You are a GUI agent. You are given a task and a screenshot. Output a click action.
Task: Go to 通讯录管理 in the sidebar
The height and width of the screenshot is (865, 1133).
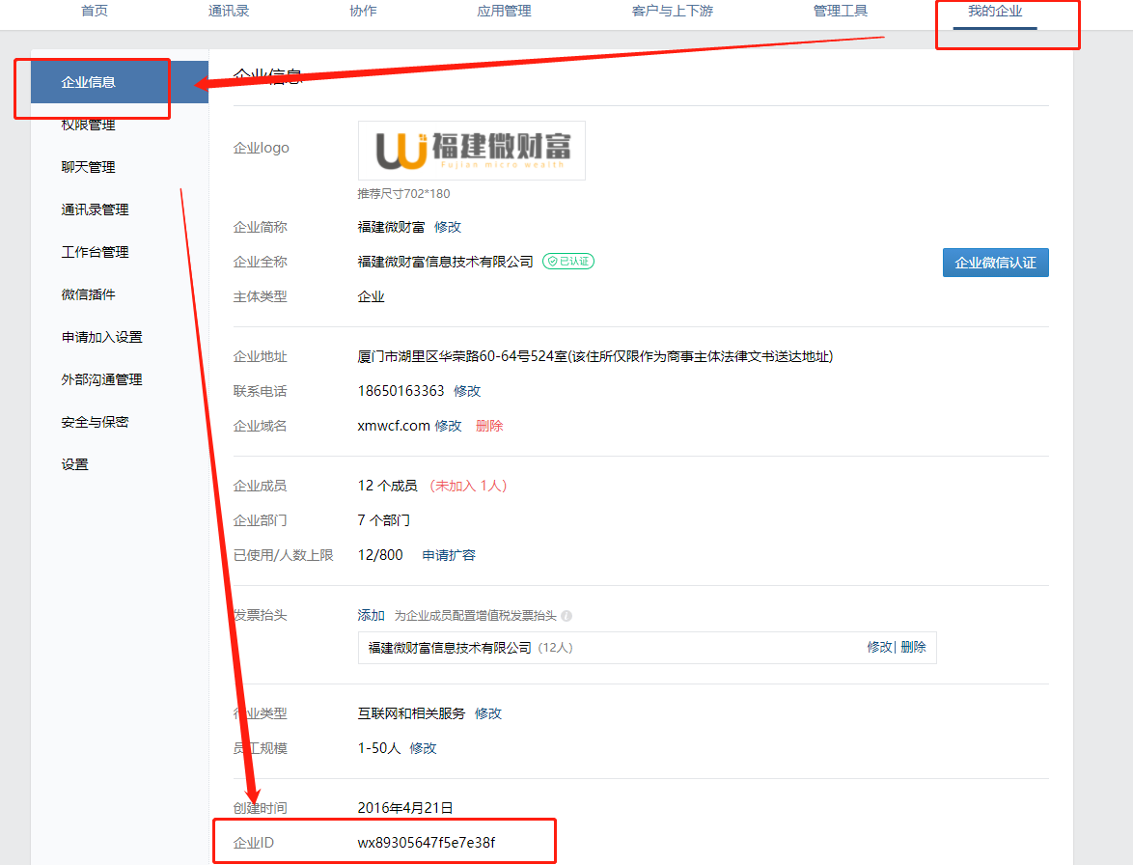tap(95, 209)
